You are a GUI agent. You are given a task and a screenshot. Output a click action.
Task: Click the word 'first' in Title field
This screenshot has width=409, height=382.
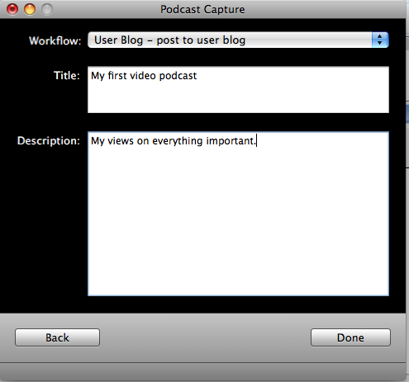[x=117, y=76]
